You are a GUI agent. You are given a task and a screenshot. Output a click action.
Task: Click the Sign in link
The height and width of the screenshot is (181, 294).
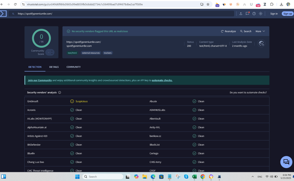tap(274, 14)
